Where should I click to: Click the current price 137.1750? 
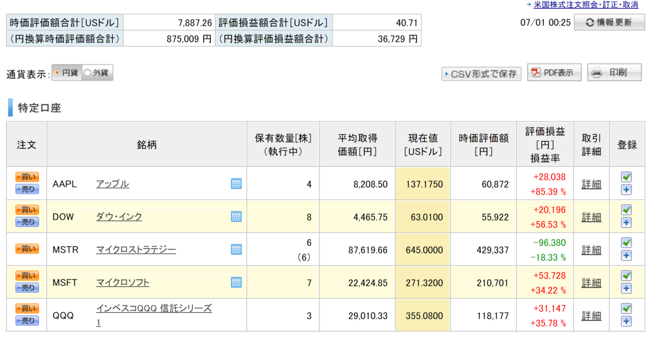pos(424,184)
